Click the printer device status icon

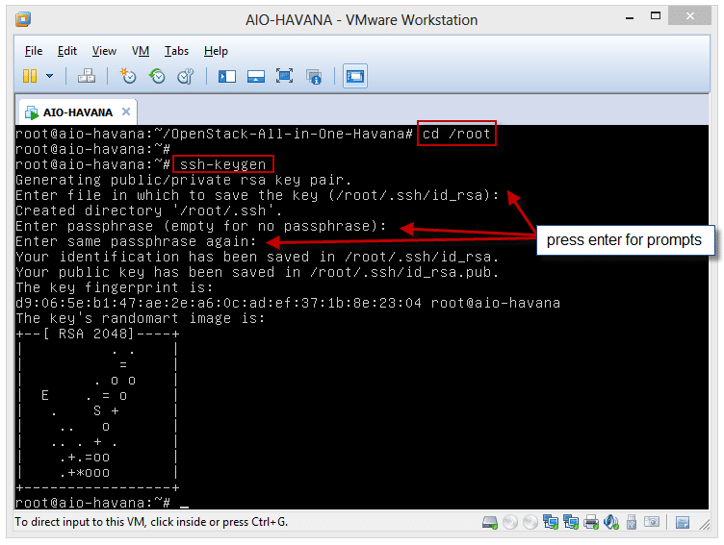(x=591, y=523)
